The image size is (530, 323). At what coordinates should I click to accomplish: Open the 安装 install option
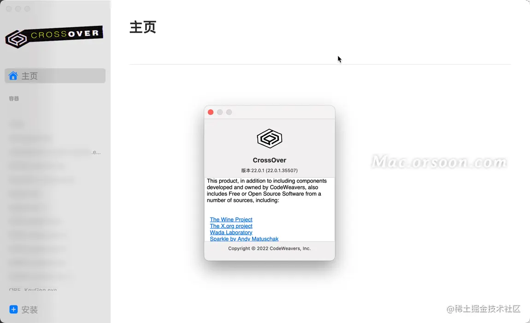[x=29, y=310]
